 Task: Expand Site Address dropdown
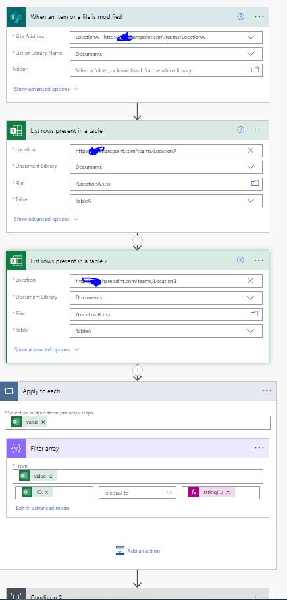(251, 37)
